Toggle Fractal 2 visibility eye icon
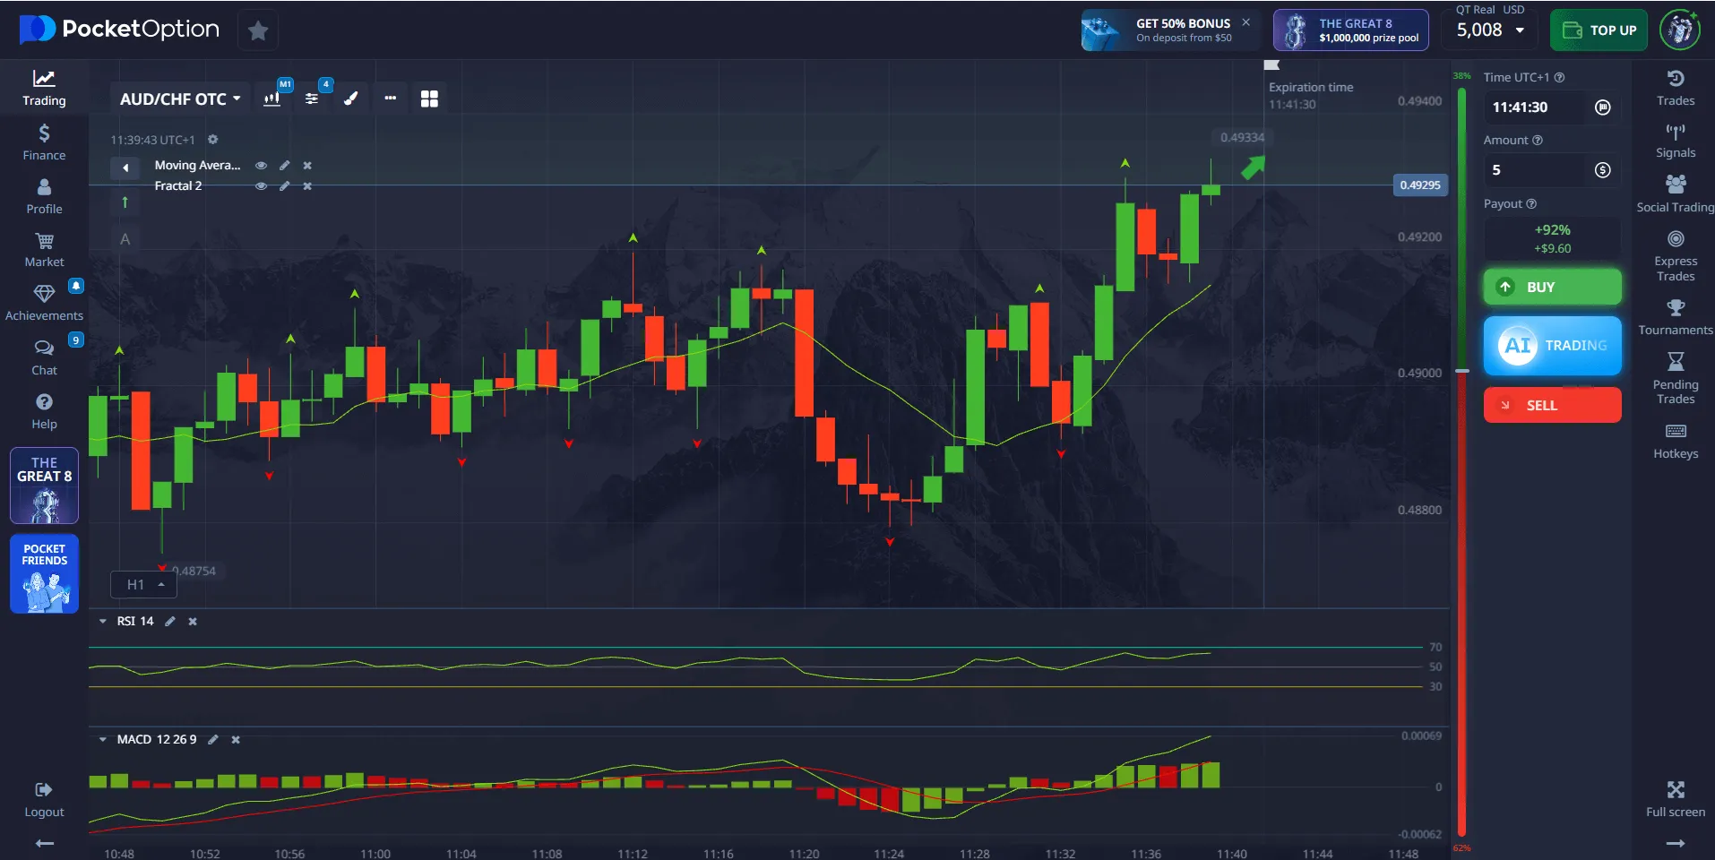Screen dimensions: 1715x860 click(261, 186)
